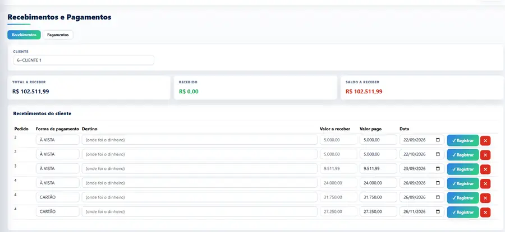Click the Recebido amount R$ 0,00
Image resolution: width=505 pixels, height=232 pixels.
coord(189,92)
